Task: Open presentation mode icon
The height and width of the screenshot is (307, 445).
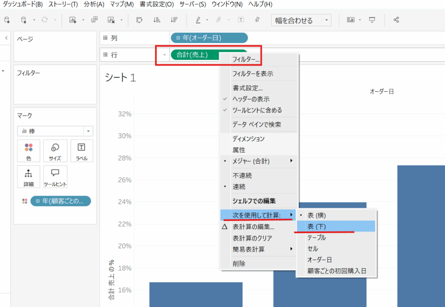Action: (372, 20)
